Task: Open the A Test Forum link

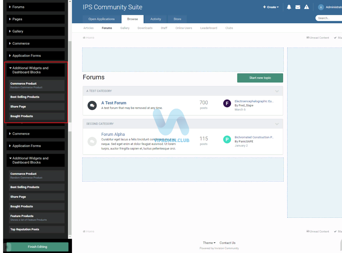Action: coord(114,103)
